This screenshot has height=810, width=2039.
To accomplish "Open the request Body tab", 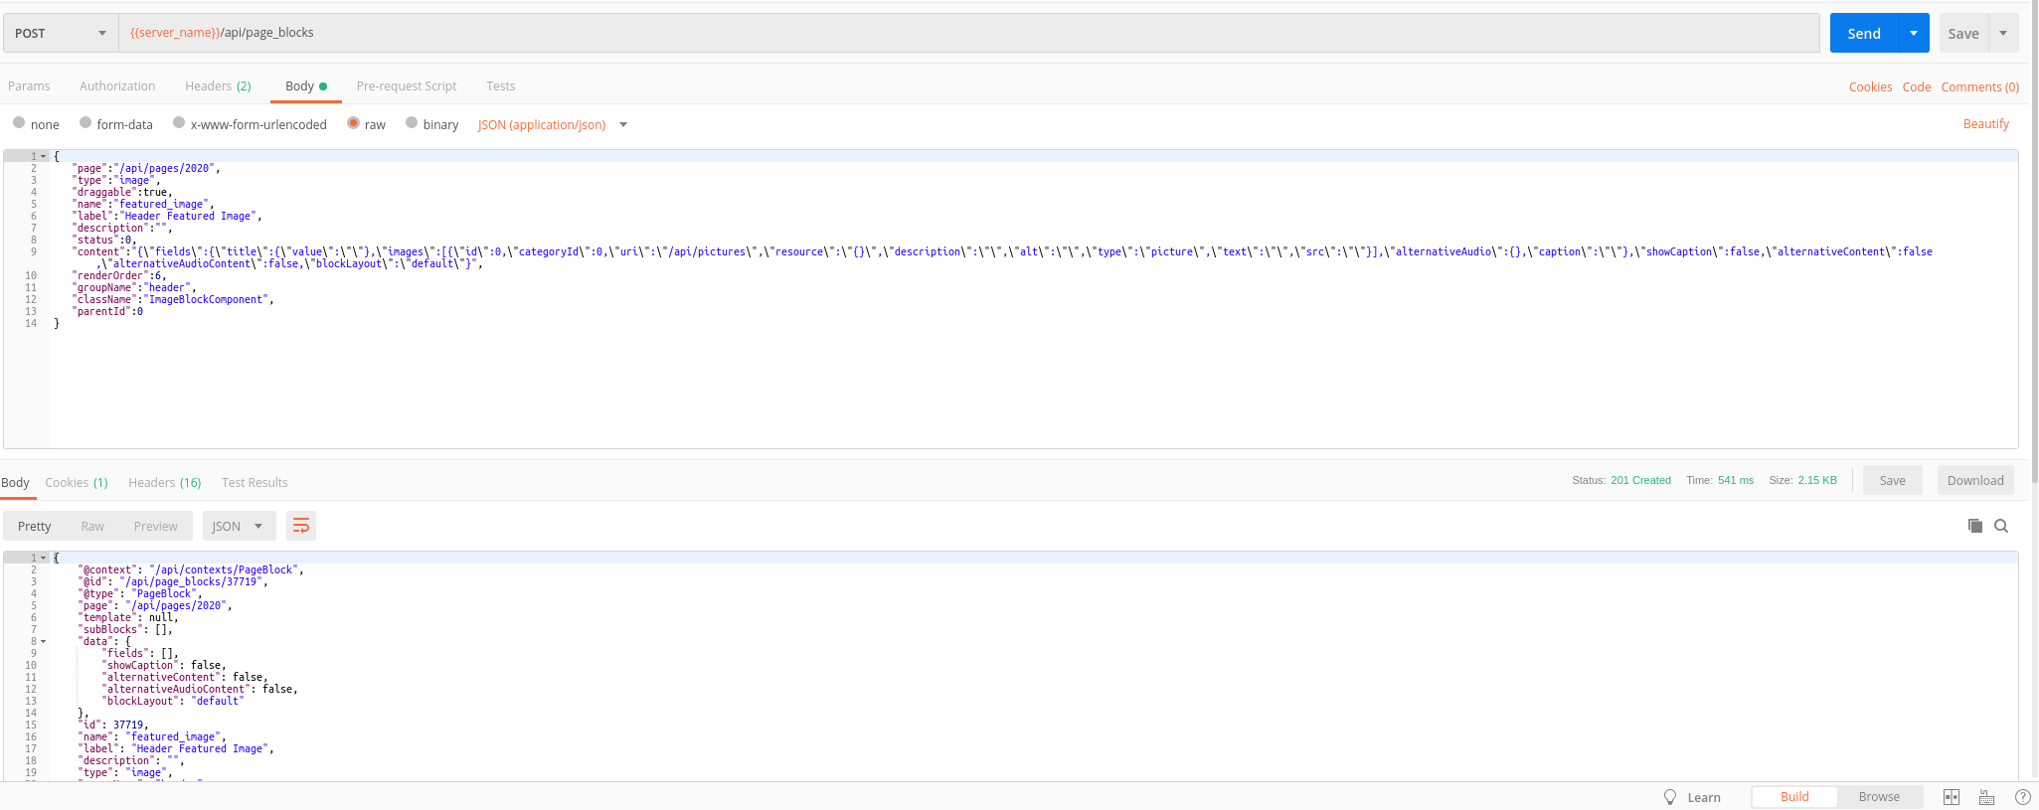I will pyautogui.click(x=305, y=86).
